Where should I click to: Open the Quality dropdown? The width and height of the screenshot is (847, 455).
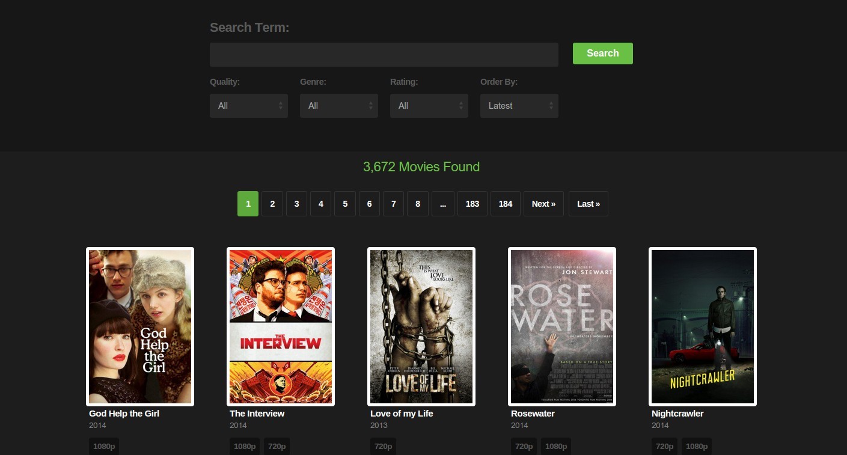pyautogui.click(x=249, y=106)
